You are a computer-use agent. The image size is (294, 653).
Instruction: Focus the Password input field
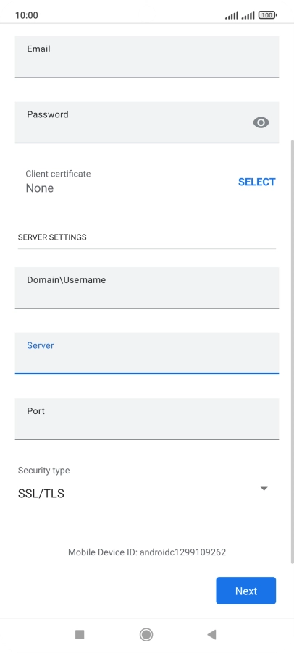tap(147, 122)
